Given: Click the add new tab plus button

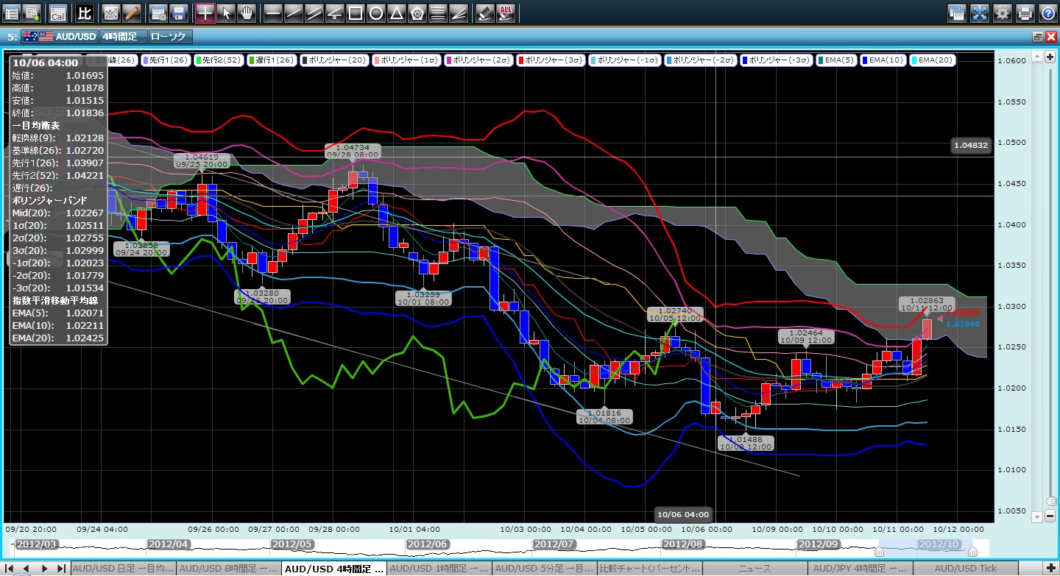Looking at the screenshot, I should click(1049, 569).
